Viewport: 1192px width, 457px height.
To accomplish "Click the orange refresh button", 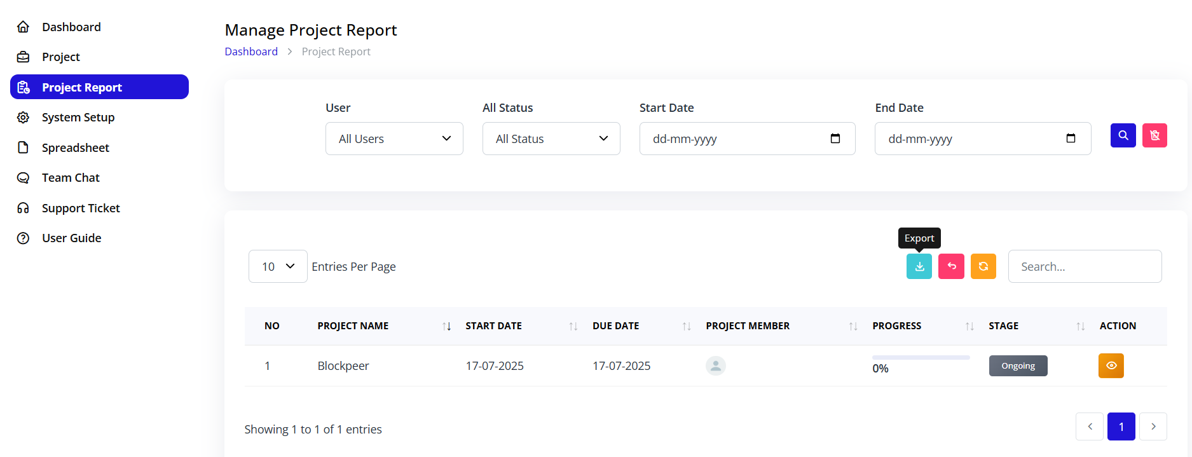I will [x=983, y=266].
